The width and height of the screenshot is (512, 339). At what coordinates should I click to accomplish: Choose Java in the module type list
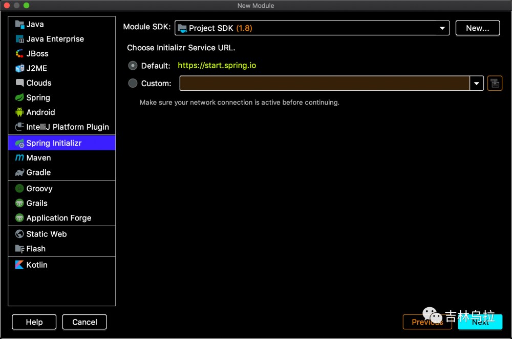click(x=62, y=24)
